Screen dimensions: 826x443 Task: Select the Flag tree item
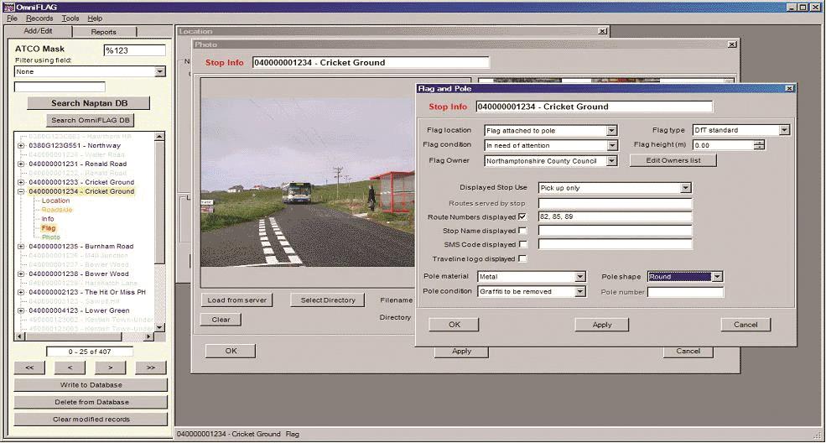tap(49, 228)
